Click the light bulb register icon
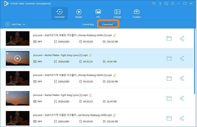The width and height of the screenshot is (197, 127). click(160, 3)
